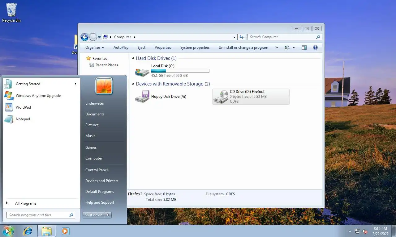Show hidden tray icons arrow
This screenshot has height=237, width=396.
[350, 231]
